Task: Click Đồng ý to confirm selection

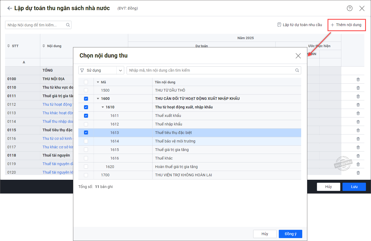Action: 290,234
